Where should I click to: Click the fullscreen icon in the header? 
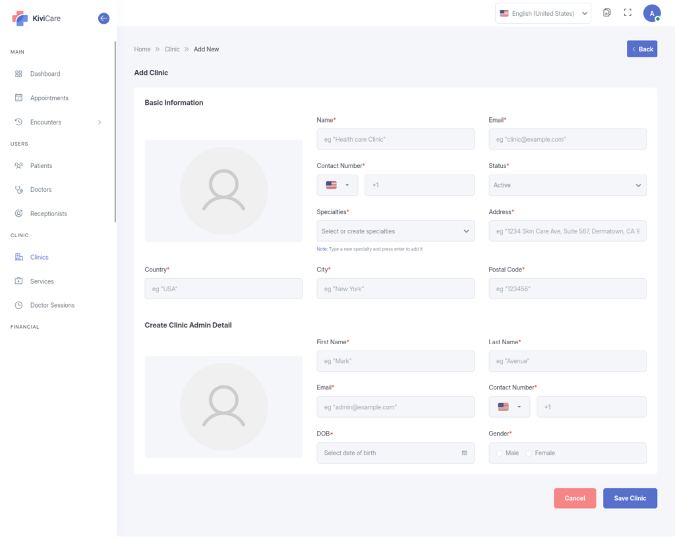pos(628,13)
